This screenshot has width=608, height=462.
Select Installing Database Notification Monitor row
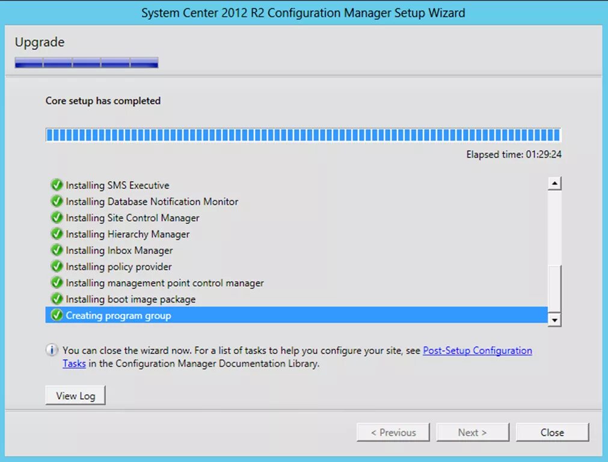[x=296, y=202]
